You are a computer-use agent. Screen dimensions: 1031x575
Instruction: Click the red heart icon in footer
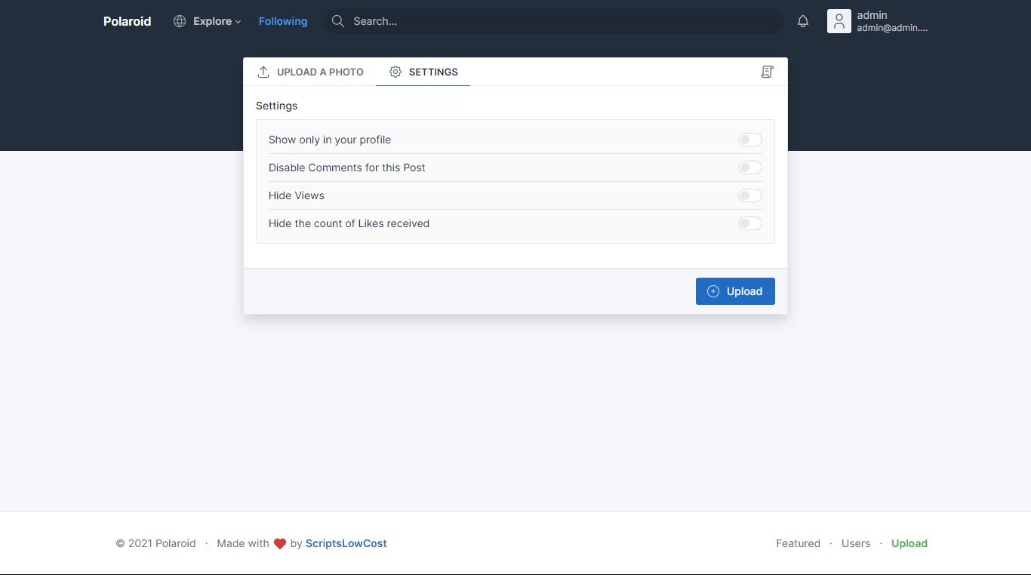[x=279, y=543]
